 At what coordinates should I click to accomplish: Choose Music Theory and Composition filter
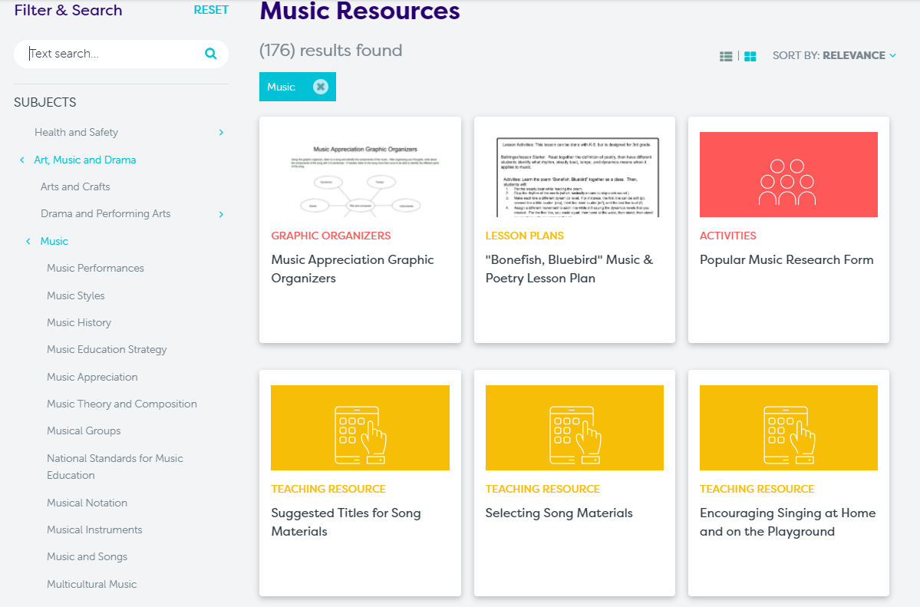[x=121, y=404]
